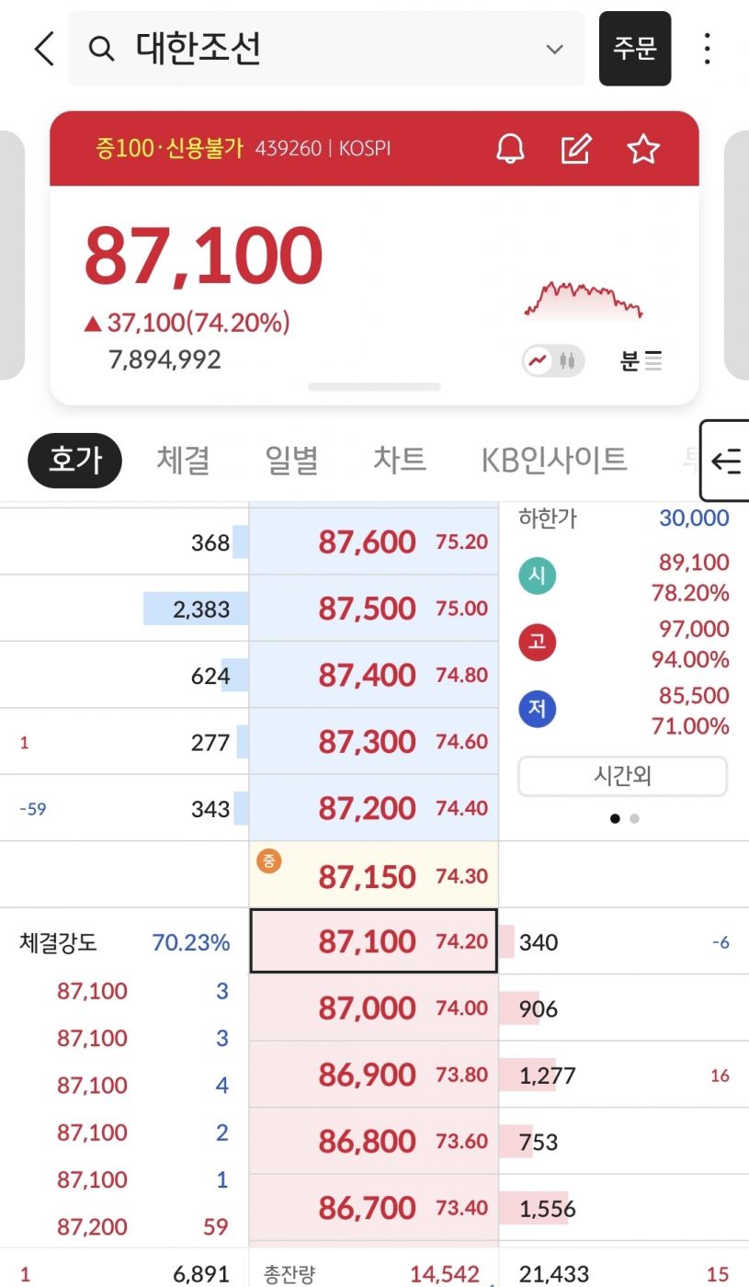Open the 일별 tab
Image resolution: width=749 pixels, height=1287 pixels.
pyautogui.click(x=291, y=460)
